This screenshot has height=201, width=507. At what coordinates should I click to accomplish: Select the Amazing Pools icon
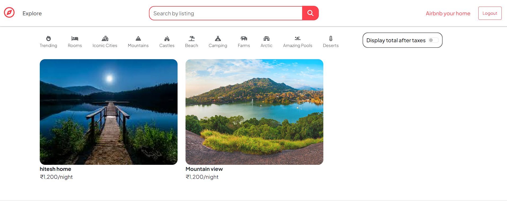coord(298,39)
